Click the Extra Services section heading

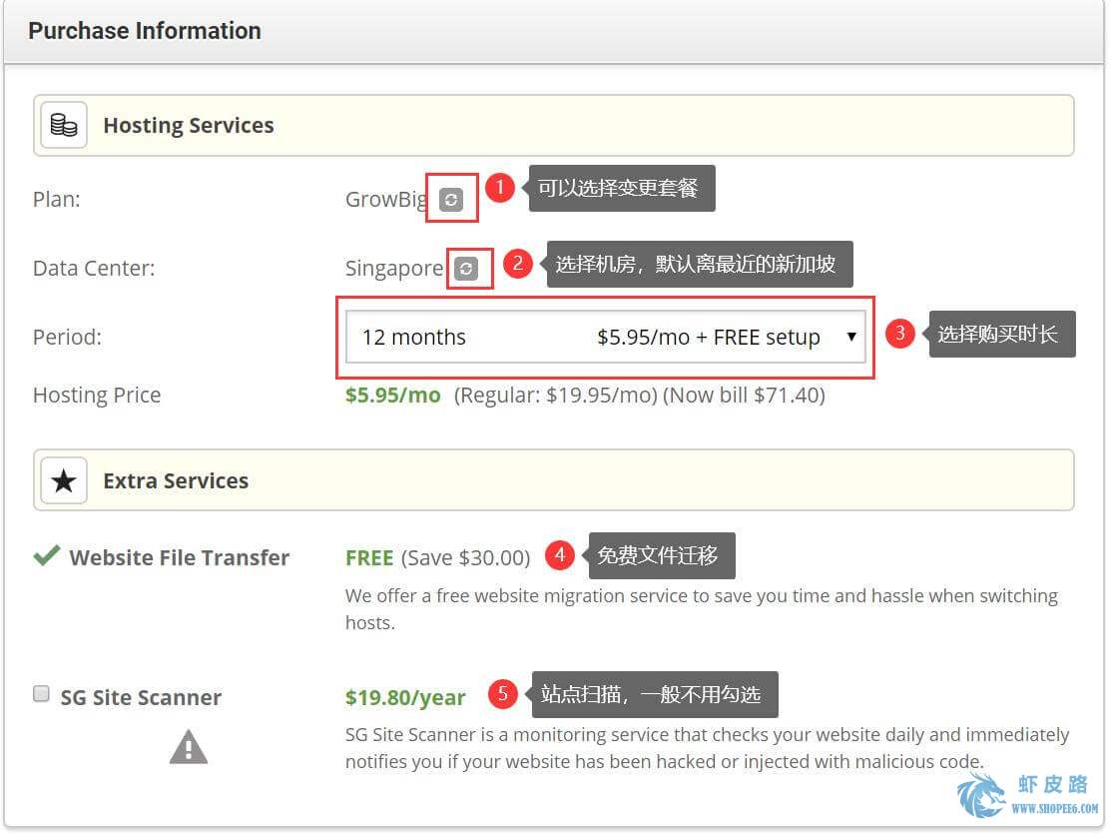[x=176, y=481]
